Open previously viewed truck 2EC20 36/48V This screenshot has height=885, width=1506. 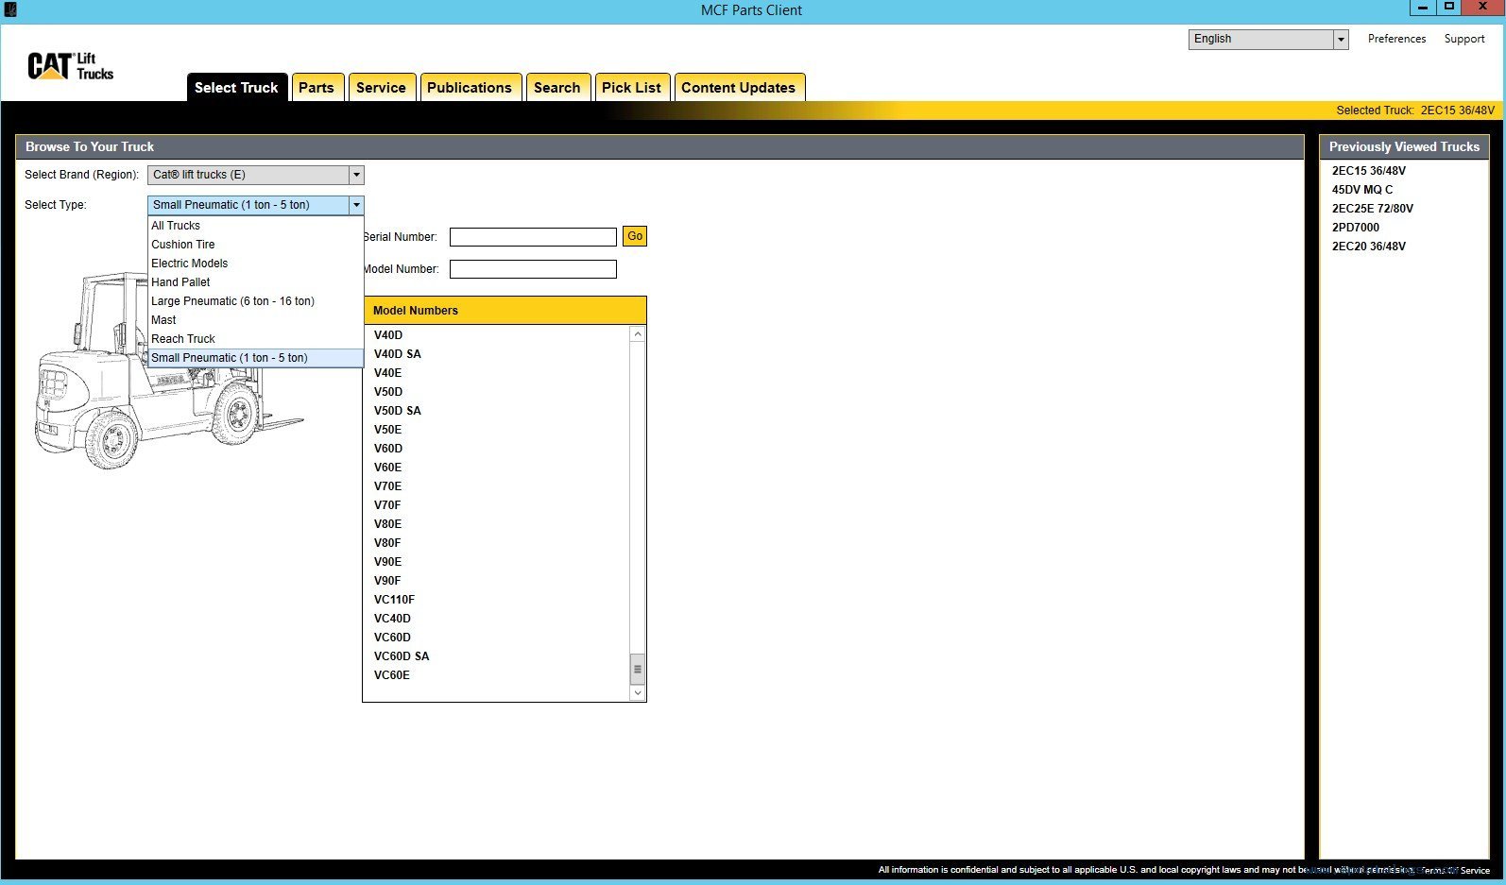pos(1369,247)
